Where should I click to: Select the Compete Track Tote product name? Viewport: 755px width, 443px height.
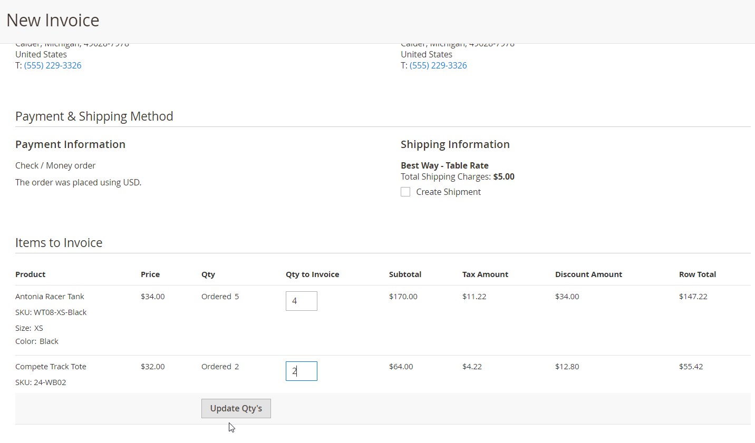tap(51, 367)
